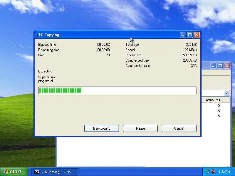This screenshot has width=235, height=176.
Task: Click the Supermium\ folder path text
Action: [47, 77]
